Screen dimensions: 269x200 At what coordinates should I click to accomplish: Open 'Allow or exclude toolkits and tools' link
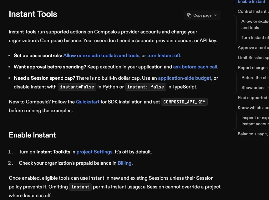point(101,56)
